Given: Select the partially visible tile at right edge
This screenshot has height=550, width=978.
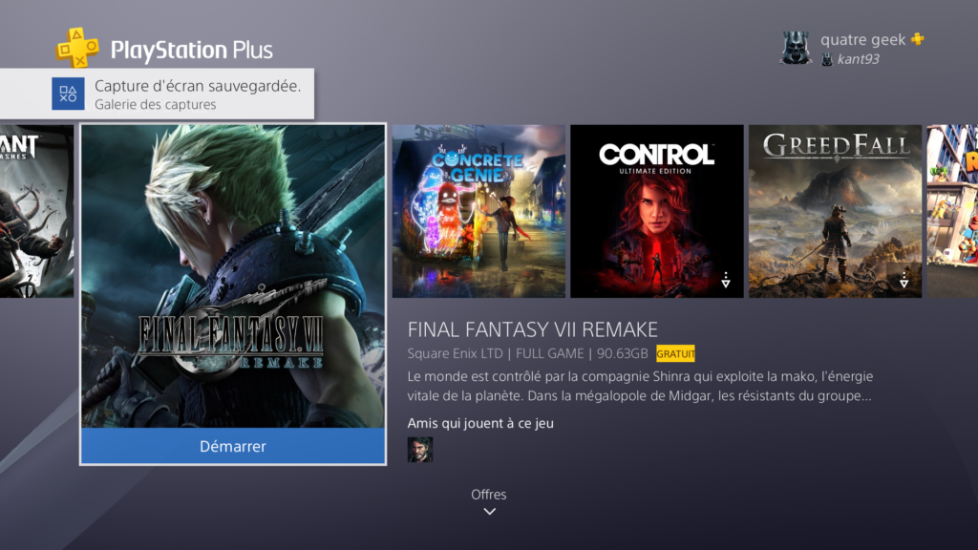Looking at the screenshot, I should tap(952, 211).
